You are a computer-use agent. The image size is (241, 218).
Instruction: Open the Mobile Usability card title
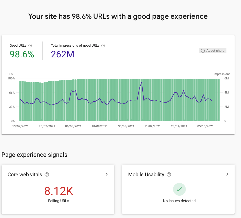tap(146, 174)
